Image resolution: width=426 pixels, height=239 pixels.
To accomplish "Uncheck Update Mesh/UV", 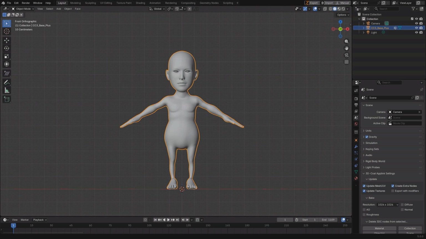I will pyautogui.click(x=364, y=186).
